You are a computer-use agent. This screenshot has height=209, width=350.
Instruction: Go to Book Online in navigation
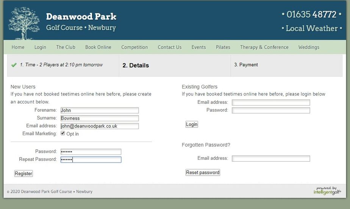coord(98,47)
